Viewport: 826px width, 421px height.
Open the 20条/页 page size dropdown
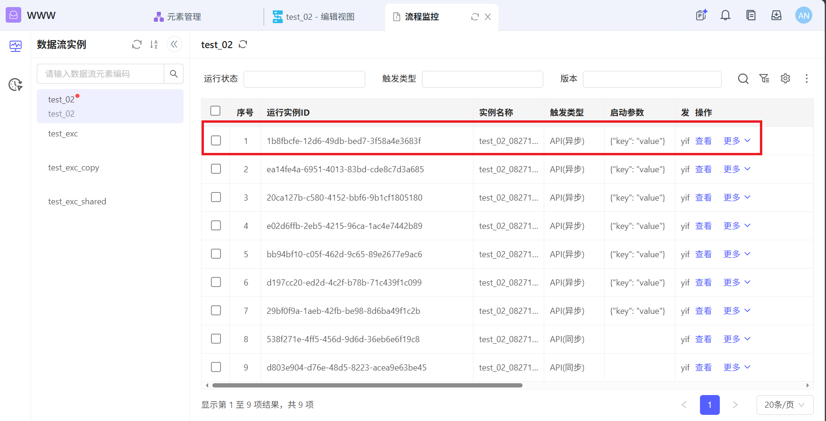784,405
